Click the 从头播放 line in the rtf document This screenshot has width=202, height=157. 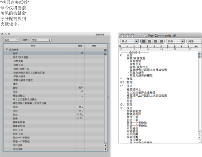tap(135, 140)
